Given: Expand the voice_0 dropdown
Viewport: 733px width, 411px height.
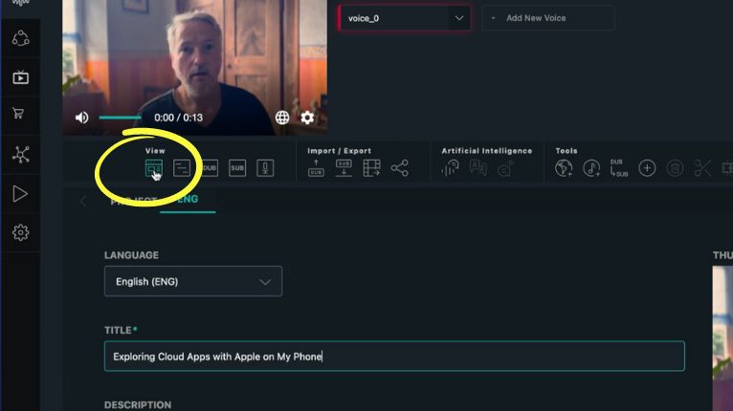Looking at the screenshot, I should [x=459, y=17].
